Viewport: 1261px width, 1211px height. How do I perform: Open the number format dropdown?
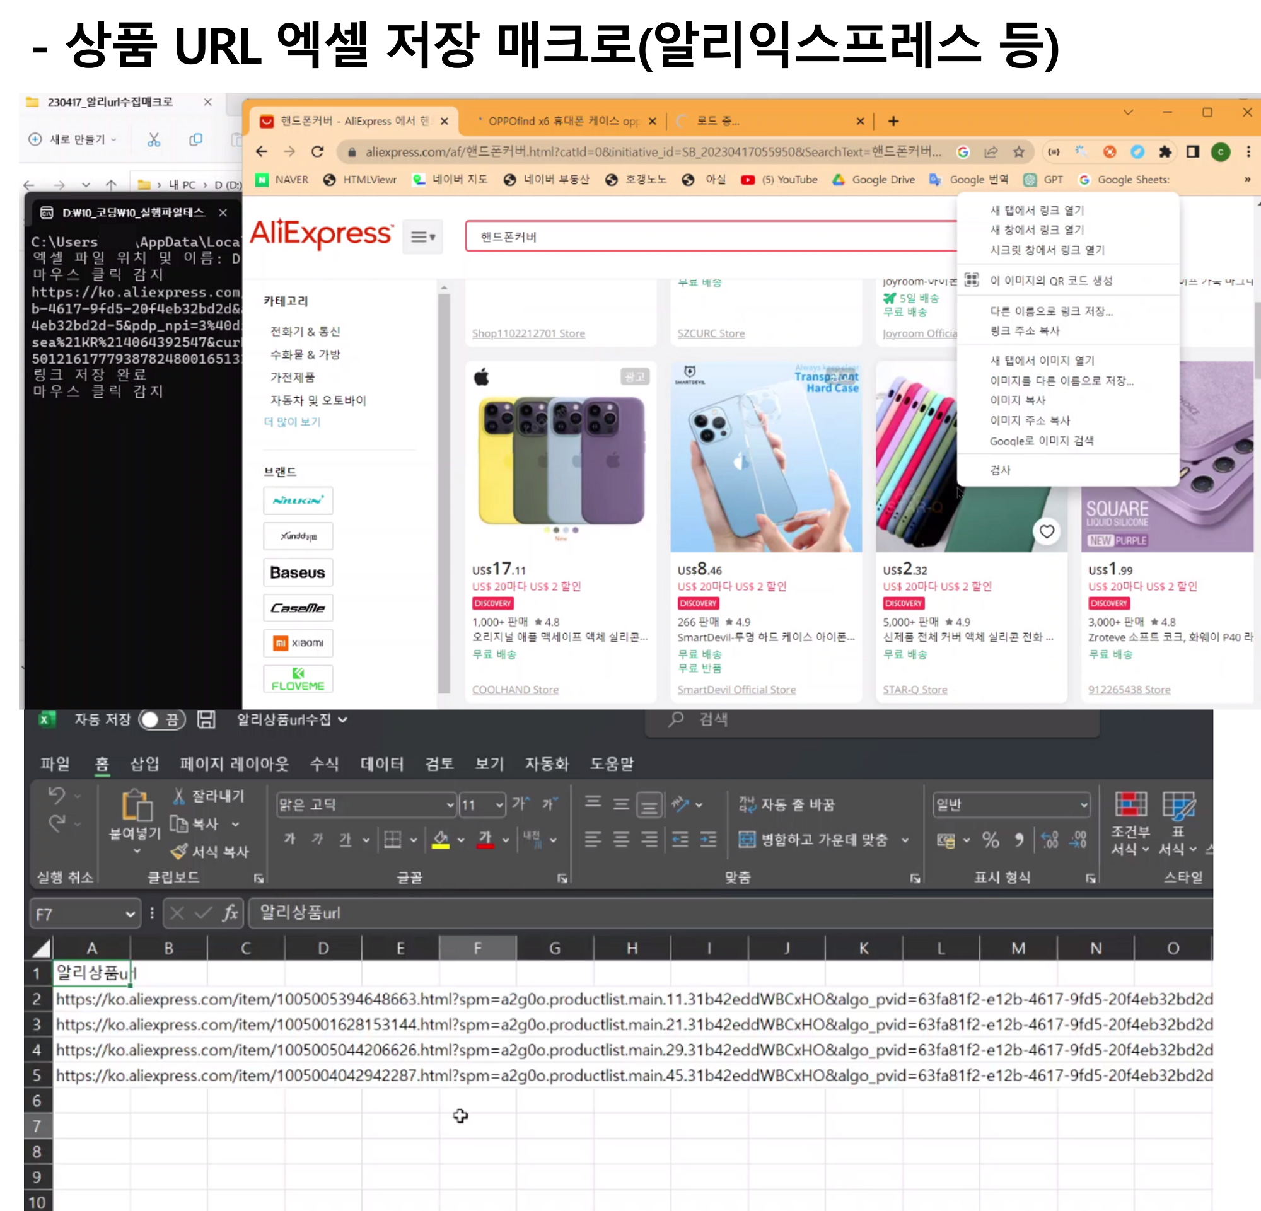point(1083,804)
